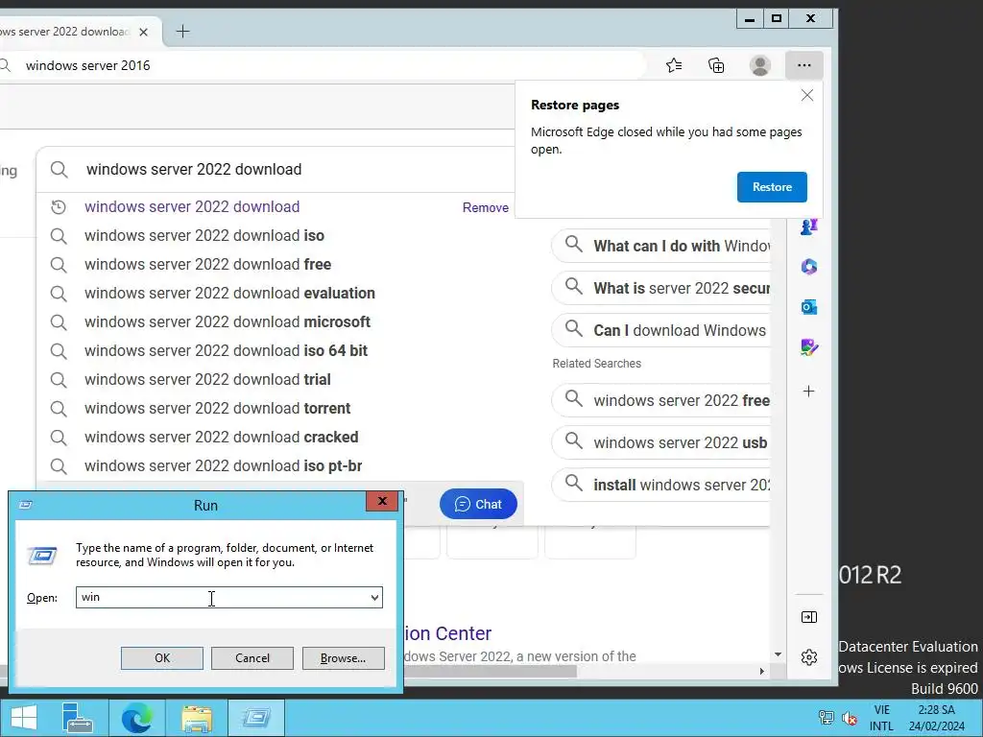The image size is (983, 737).
Task: Add a sidebar app with plus
Action: coord(808,392)
